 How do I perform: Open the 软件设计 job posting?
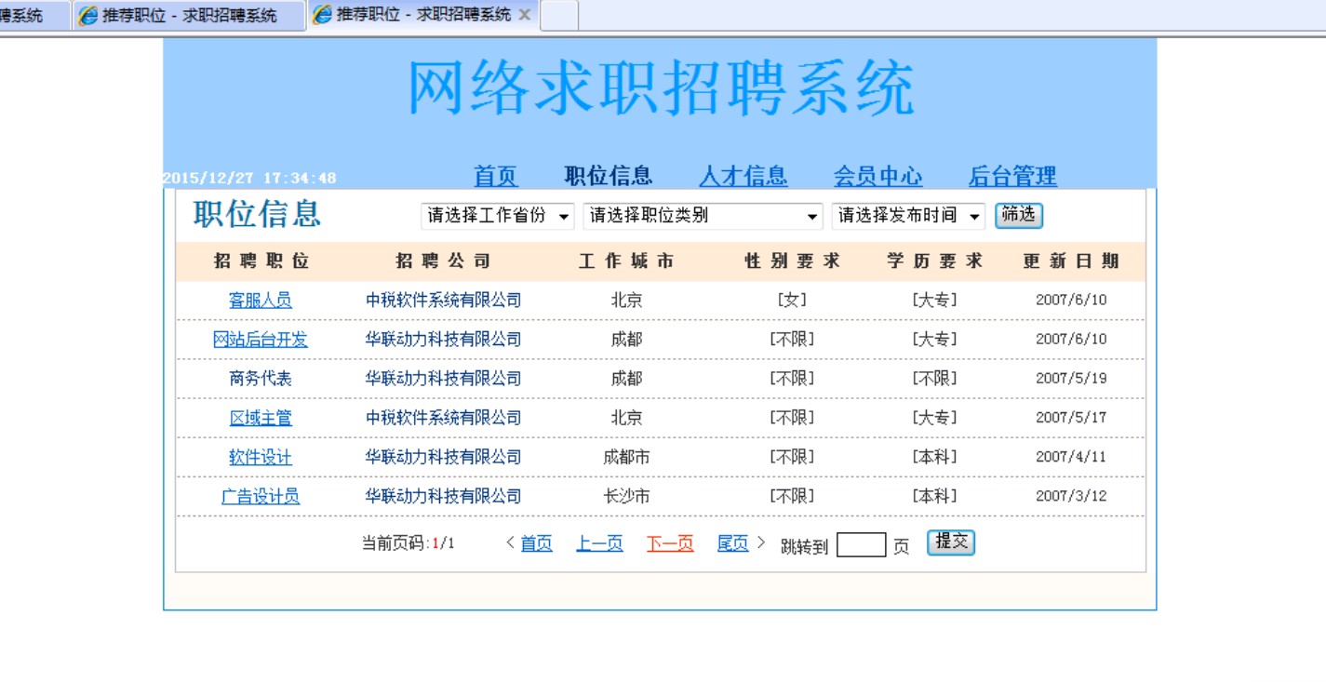261,457
